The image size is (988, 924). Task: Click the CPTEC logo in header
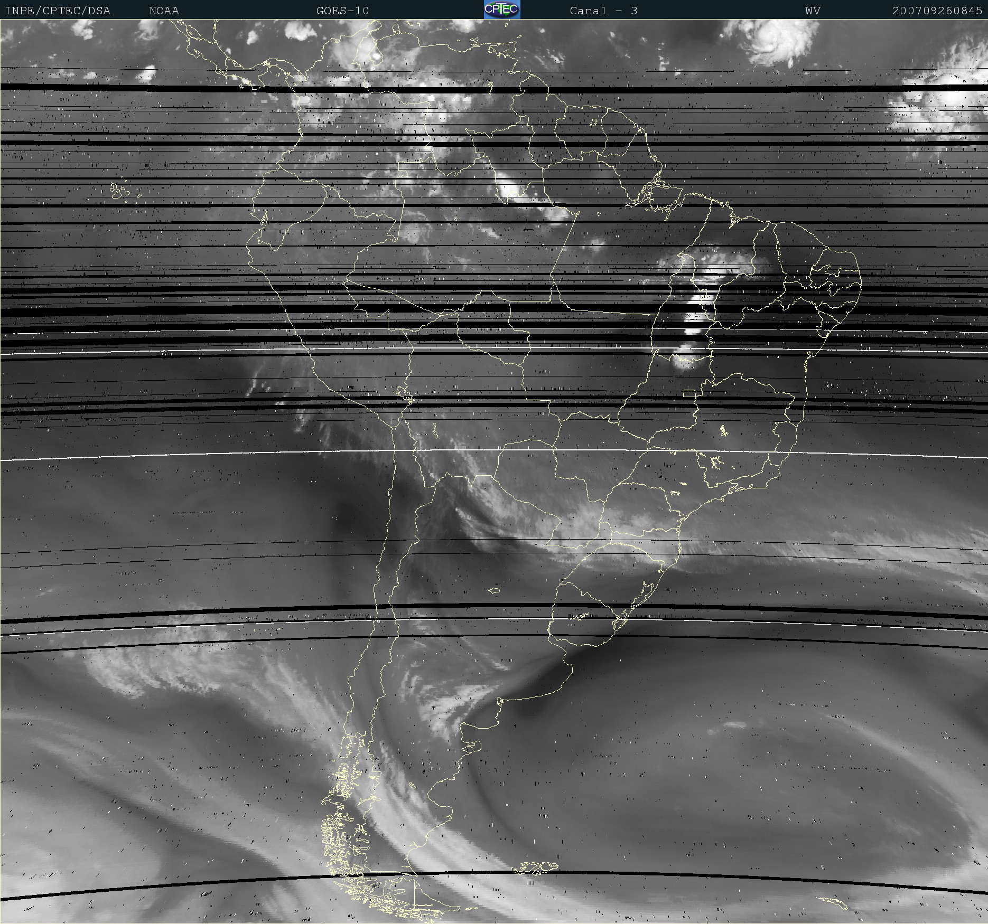pos(501,10)
